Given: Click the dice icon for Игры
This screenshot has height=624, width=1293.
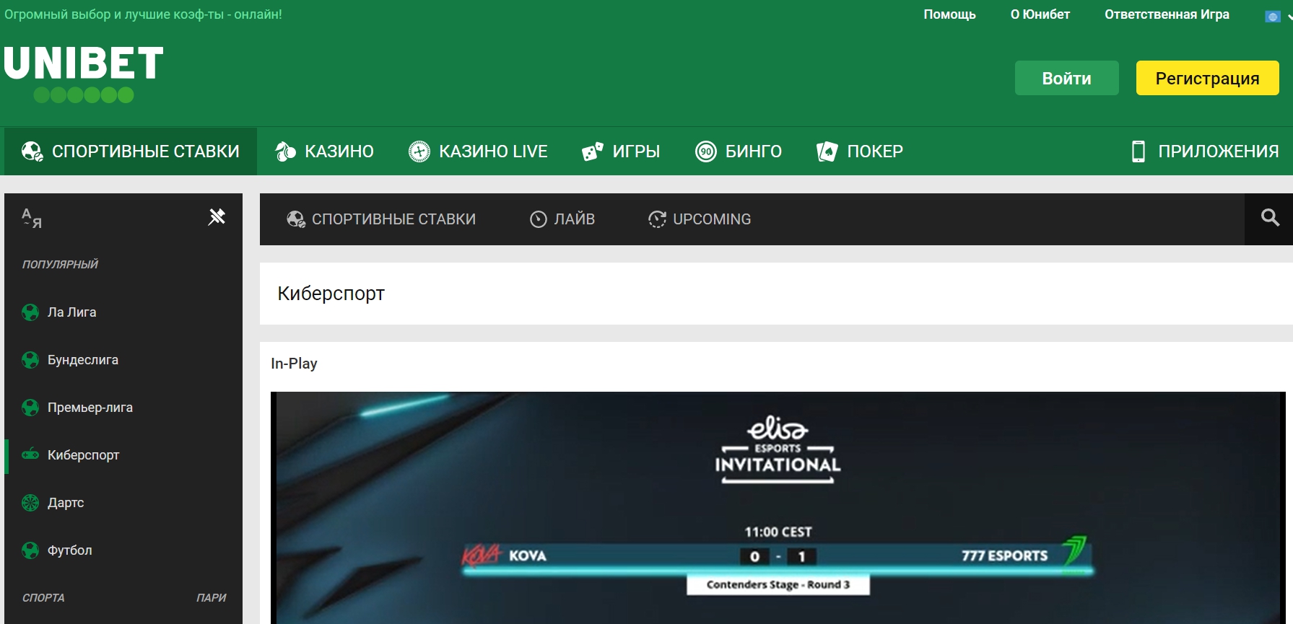Looking at the screenshot, I should click(x=593, y=151).
